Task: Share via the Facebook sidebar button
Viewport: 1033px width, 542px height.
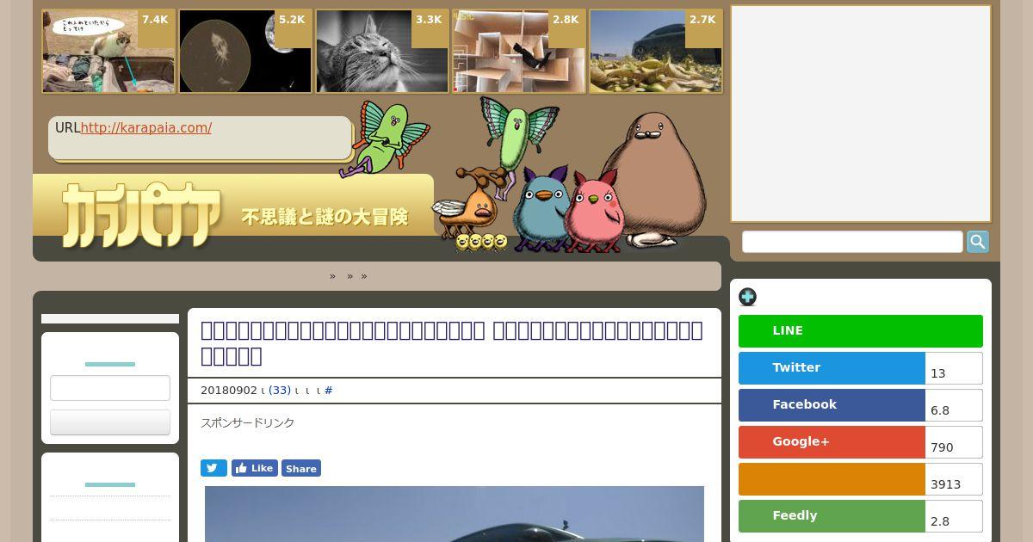Action: pos(832,405)
